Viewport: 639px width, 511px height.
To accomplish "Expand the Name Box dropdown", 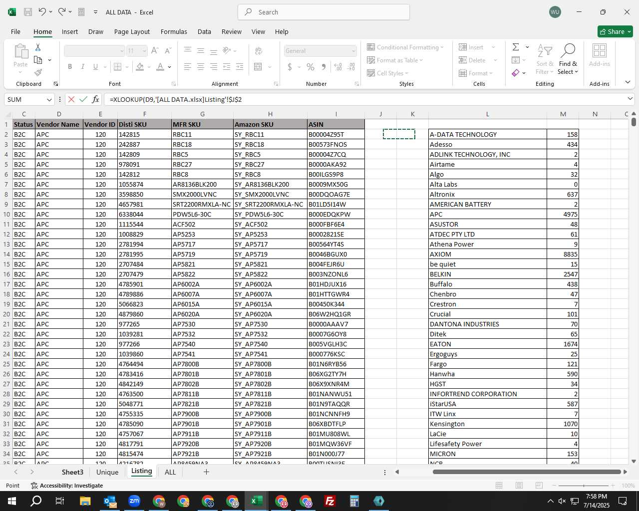I will [x=49, y=100].
